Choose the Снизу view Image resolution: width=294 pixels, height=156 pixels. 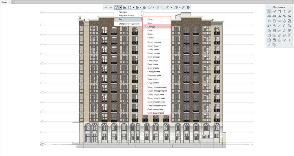click(157, 23)
